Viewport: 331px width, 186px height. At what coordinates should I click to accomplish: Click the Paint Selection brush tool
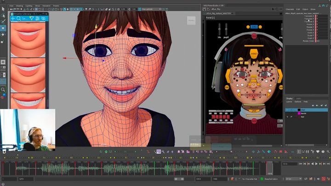click(x=3, y=21)
